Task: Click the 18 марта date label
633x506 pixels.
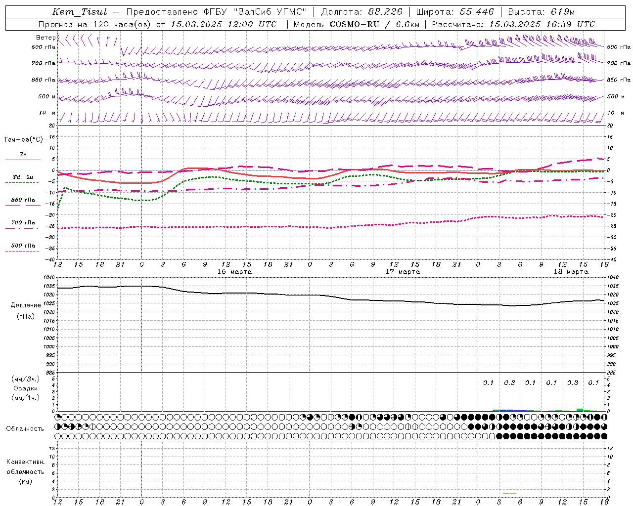Action: 571,272
